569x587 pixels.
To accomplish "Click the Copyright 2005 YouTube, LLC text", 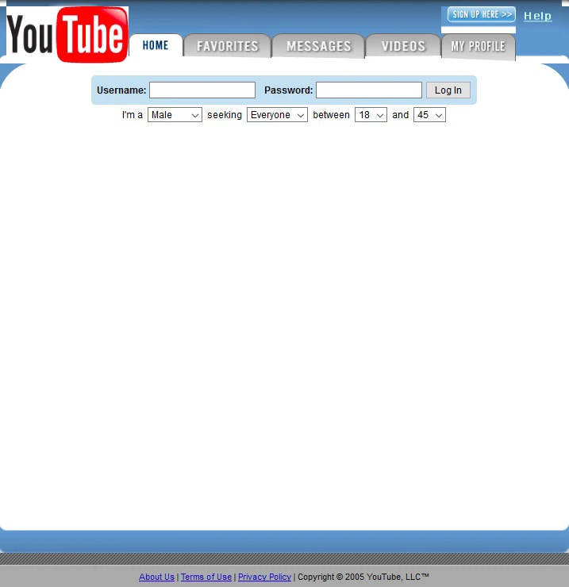I will point(363,577).
